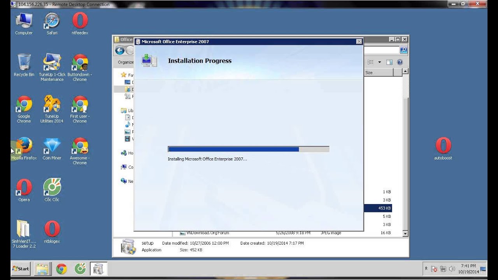This screenshot has width=498, height=280.
Task: Open the Recycle Bin
Action: tap(24, 65)
